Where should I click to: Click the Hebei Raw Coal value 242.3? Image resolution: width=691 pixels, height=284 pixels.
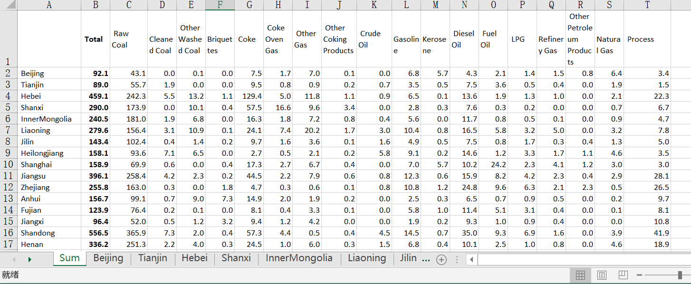(x=129, y=96)
